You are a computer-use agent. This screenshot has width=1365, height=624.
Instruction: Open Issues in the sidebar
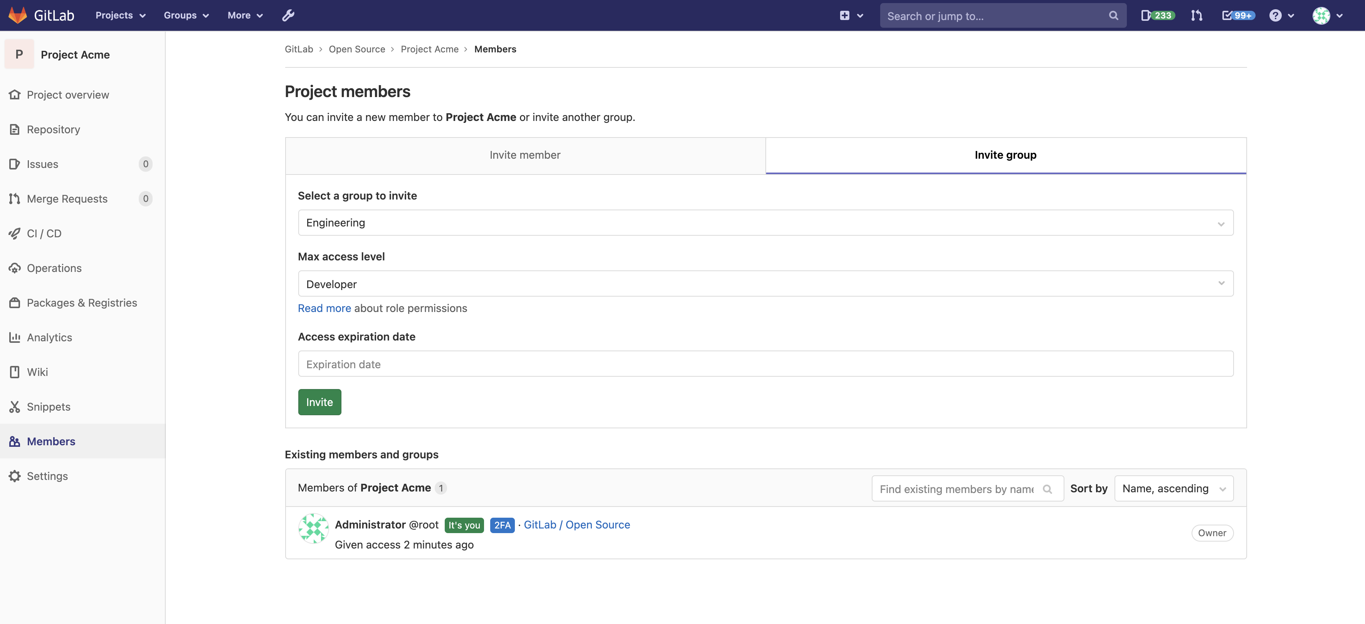82,164
